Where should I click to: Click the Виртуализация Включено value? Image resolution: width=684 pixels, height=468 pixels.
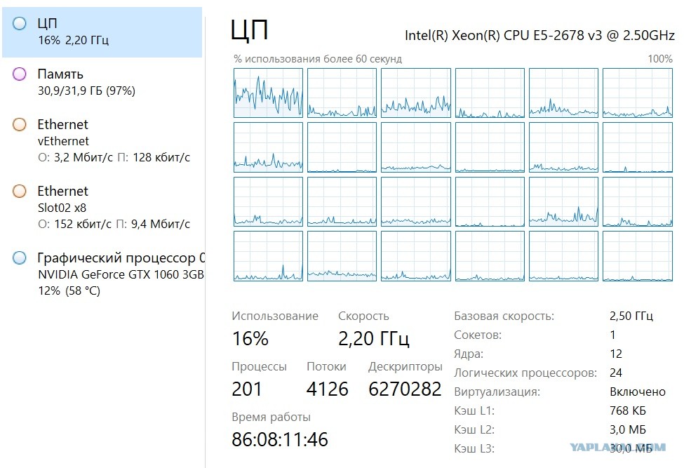coord(637,392)
